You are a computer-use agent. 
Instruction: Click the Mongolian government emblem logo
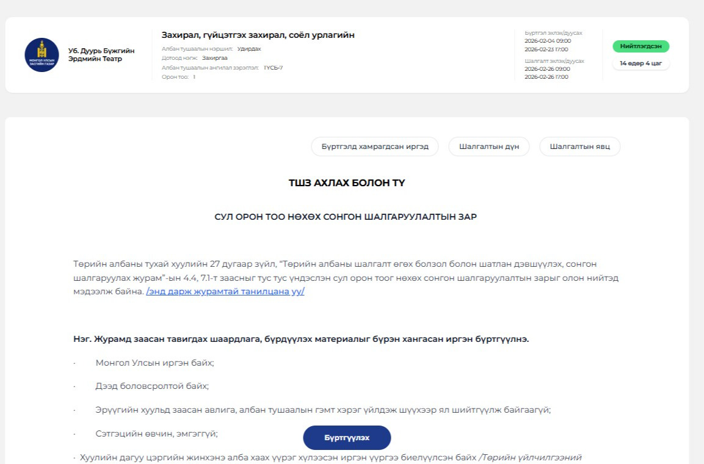coord(42,55)
